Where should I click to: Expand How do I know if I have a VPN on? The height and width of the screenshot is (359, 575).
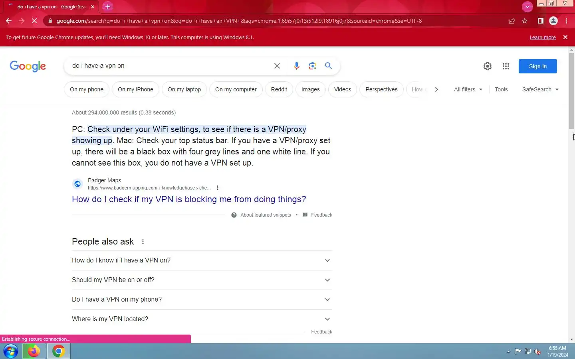(202, 260)
